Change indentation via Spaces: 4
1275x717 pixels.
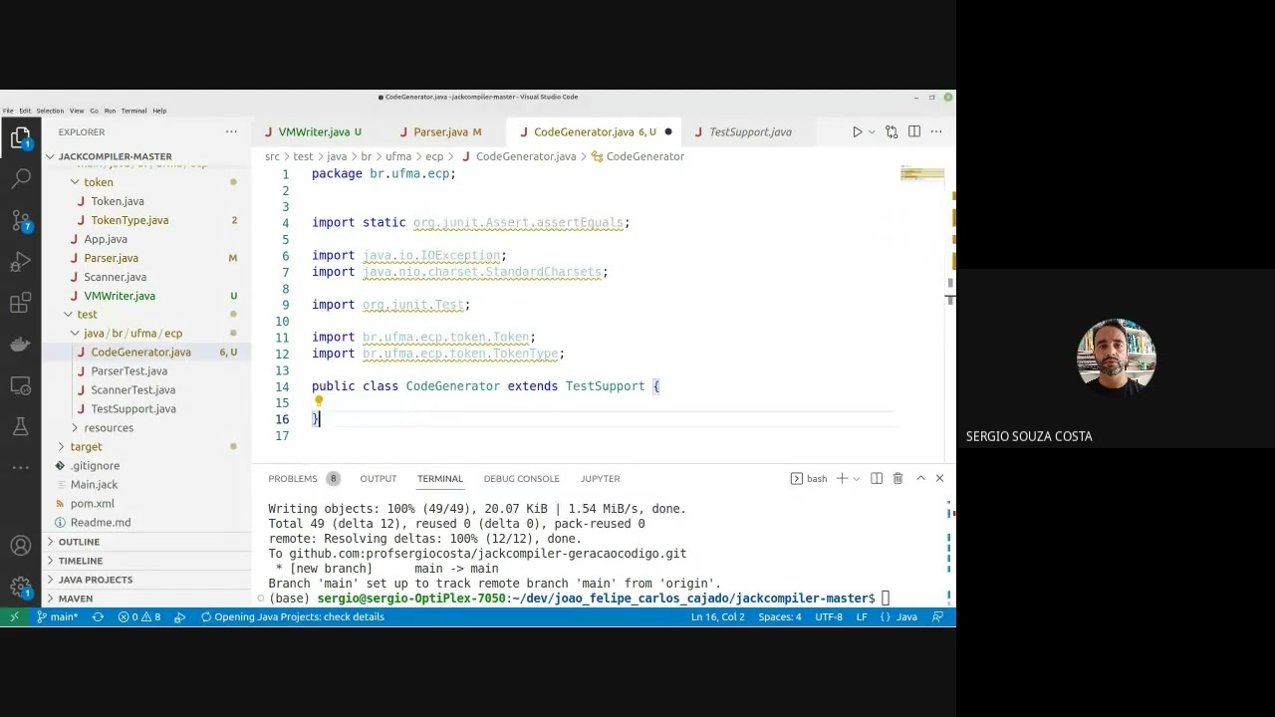pyautogui.click(x=779, y=616)
